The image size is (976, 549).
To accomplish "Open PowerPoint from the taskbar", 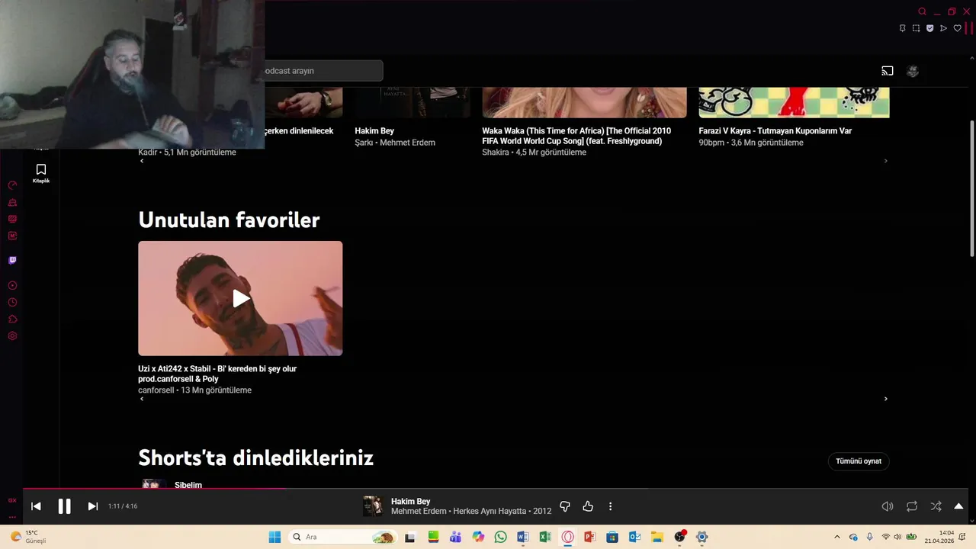I will click(589, 537).
